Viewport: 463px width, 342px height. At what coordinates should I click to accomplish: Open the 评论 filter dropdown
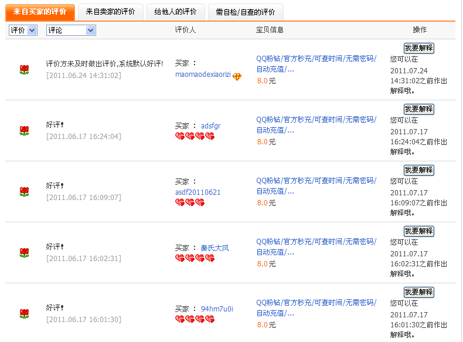tap(71, 30)
